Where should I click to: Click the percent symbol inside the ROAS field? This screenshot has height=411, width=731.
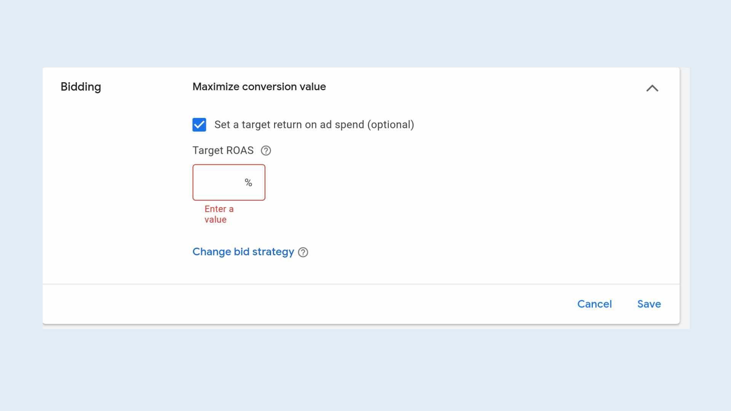[248, 183]
